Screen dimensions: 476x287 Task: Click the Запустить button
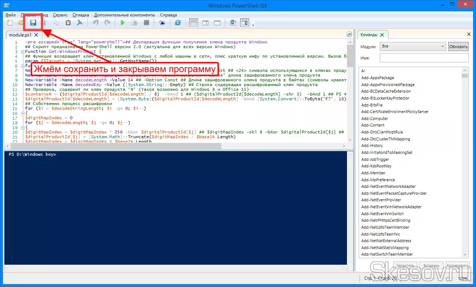405,266
